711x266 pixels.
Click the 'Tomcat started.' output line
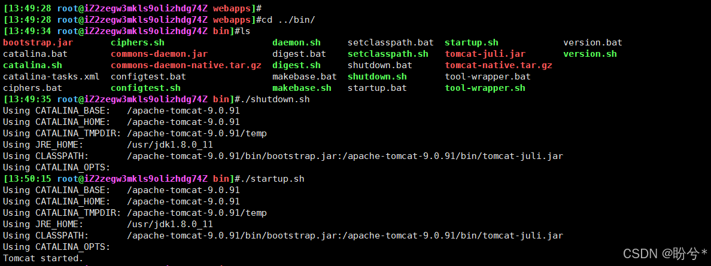click(x=44, y=258)
